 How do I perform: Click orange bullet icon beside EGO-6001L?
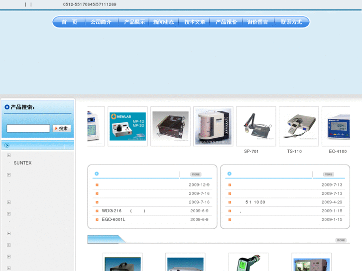point(97,220)
